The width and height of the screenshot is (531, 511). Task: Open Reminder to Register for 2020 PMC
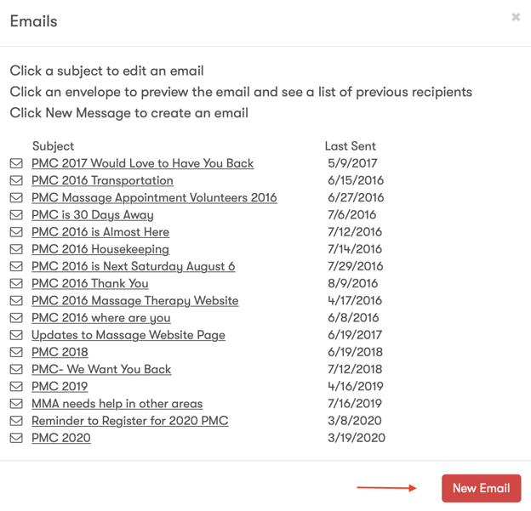click(x=129, y=421)
